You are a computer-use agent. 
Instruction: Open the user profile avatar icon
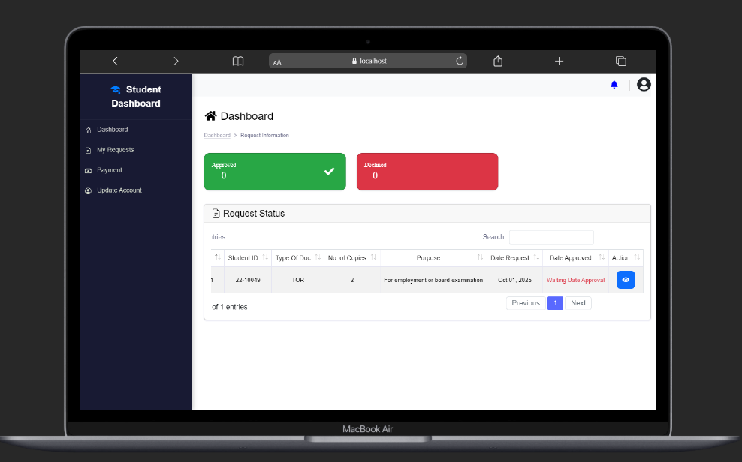tap(644, 85)
